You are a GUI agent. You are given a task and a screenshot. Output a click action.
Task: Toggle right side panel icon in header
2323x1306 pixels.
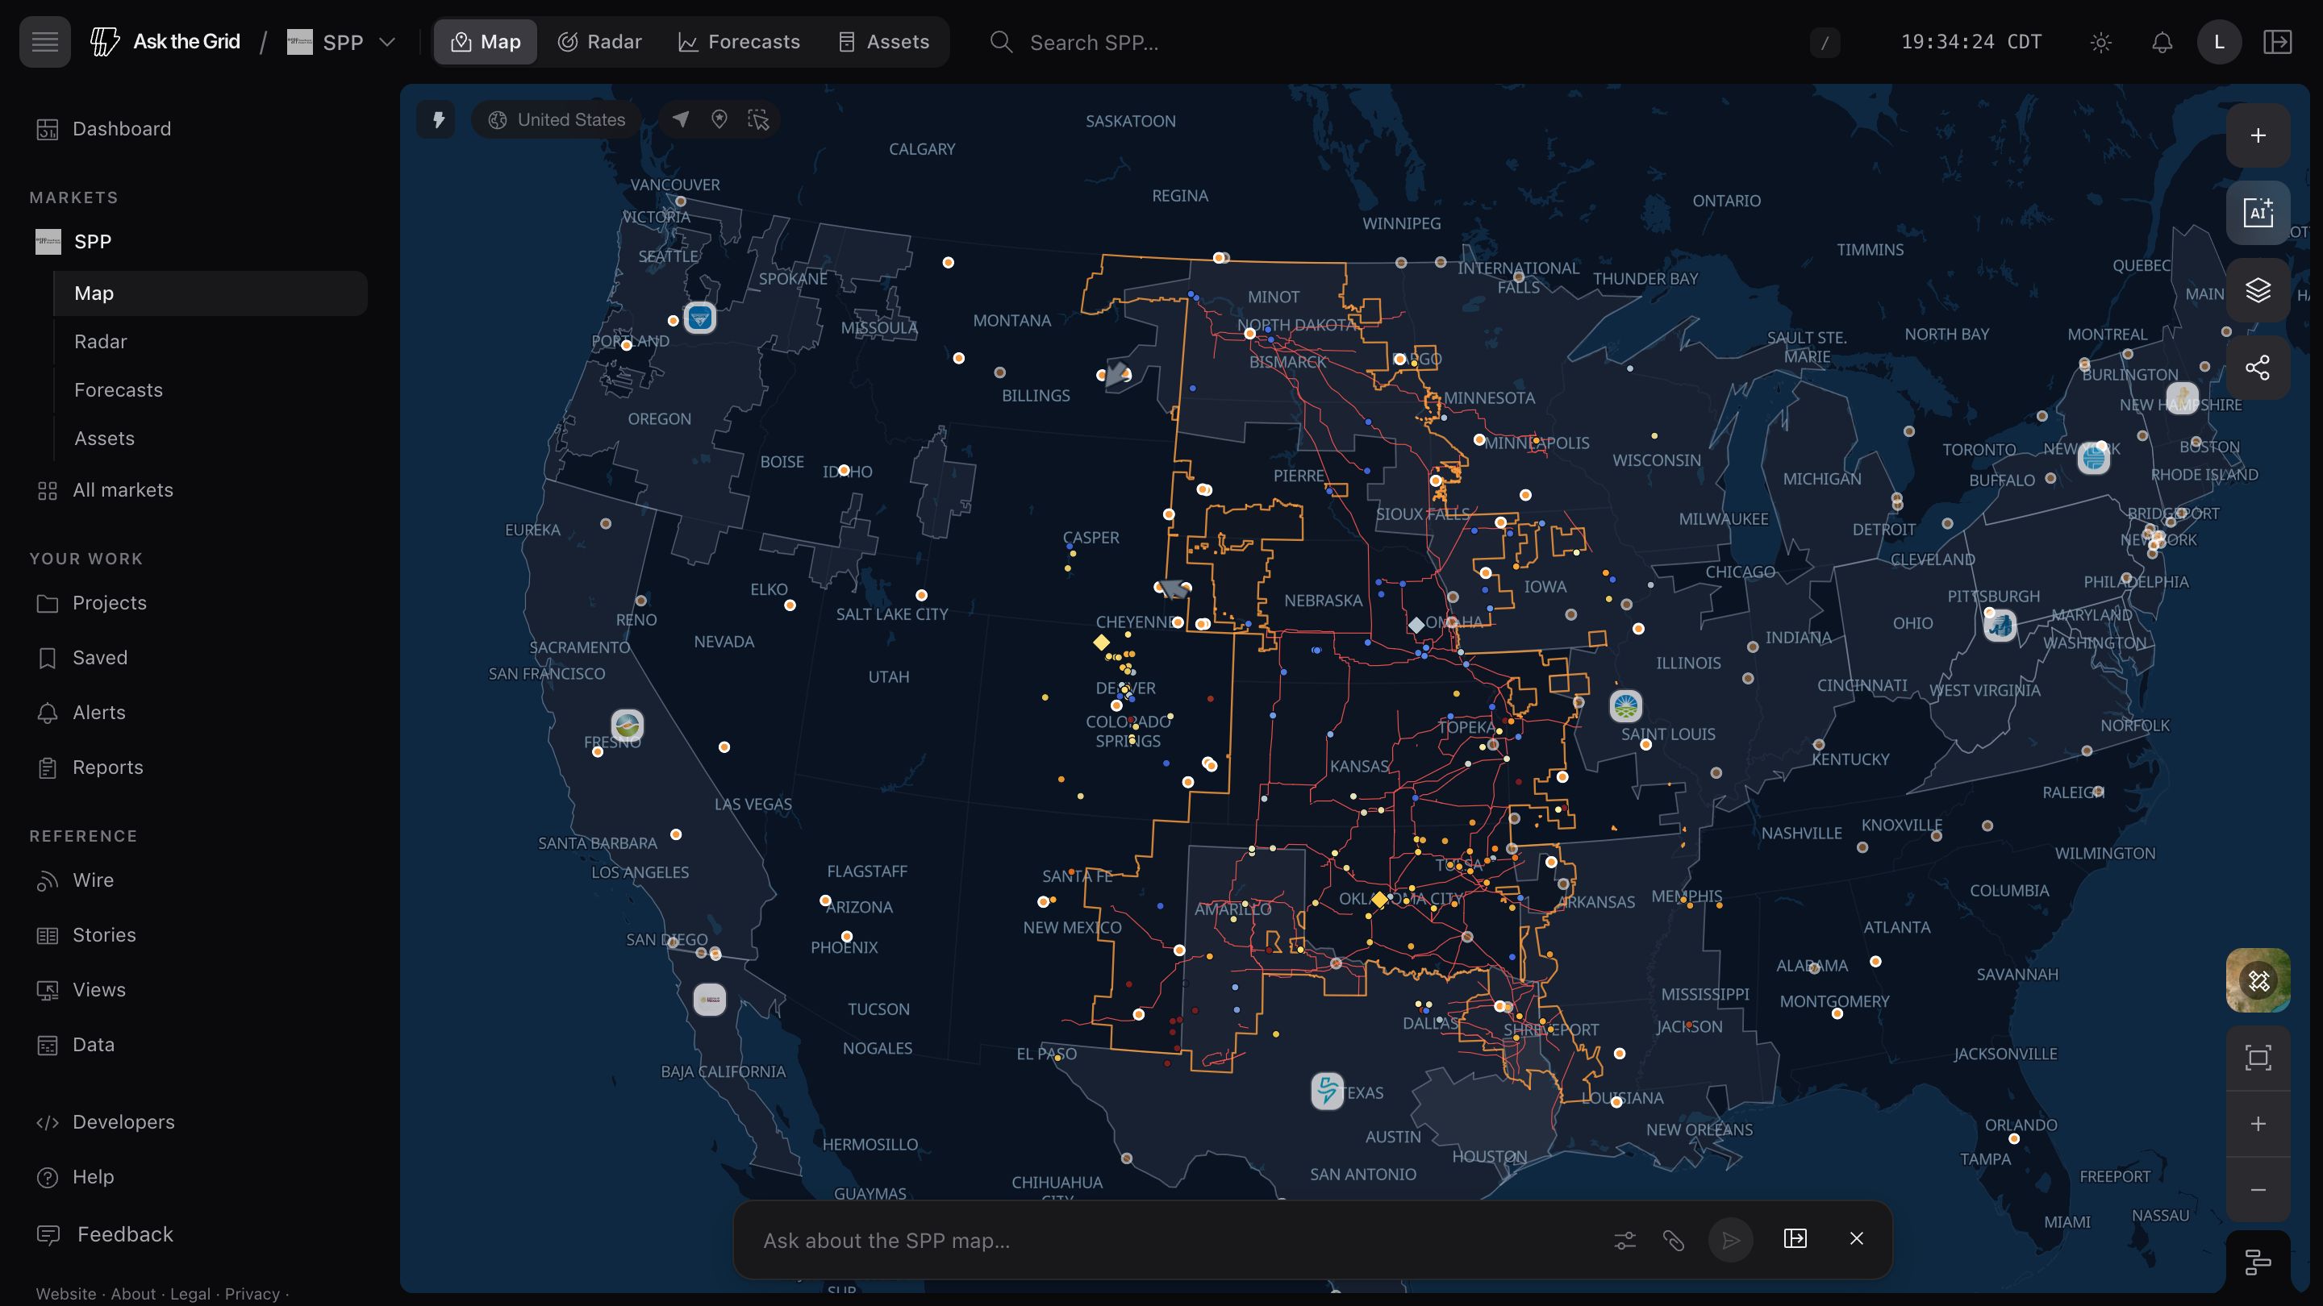pos(2277,41)
